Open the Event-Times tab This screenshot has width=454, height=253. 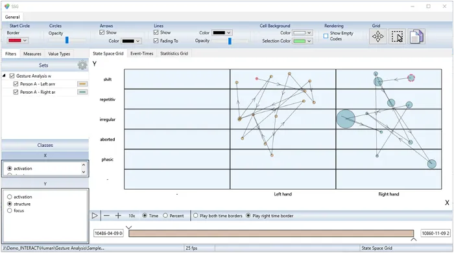(x=141, y=54)
